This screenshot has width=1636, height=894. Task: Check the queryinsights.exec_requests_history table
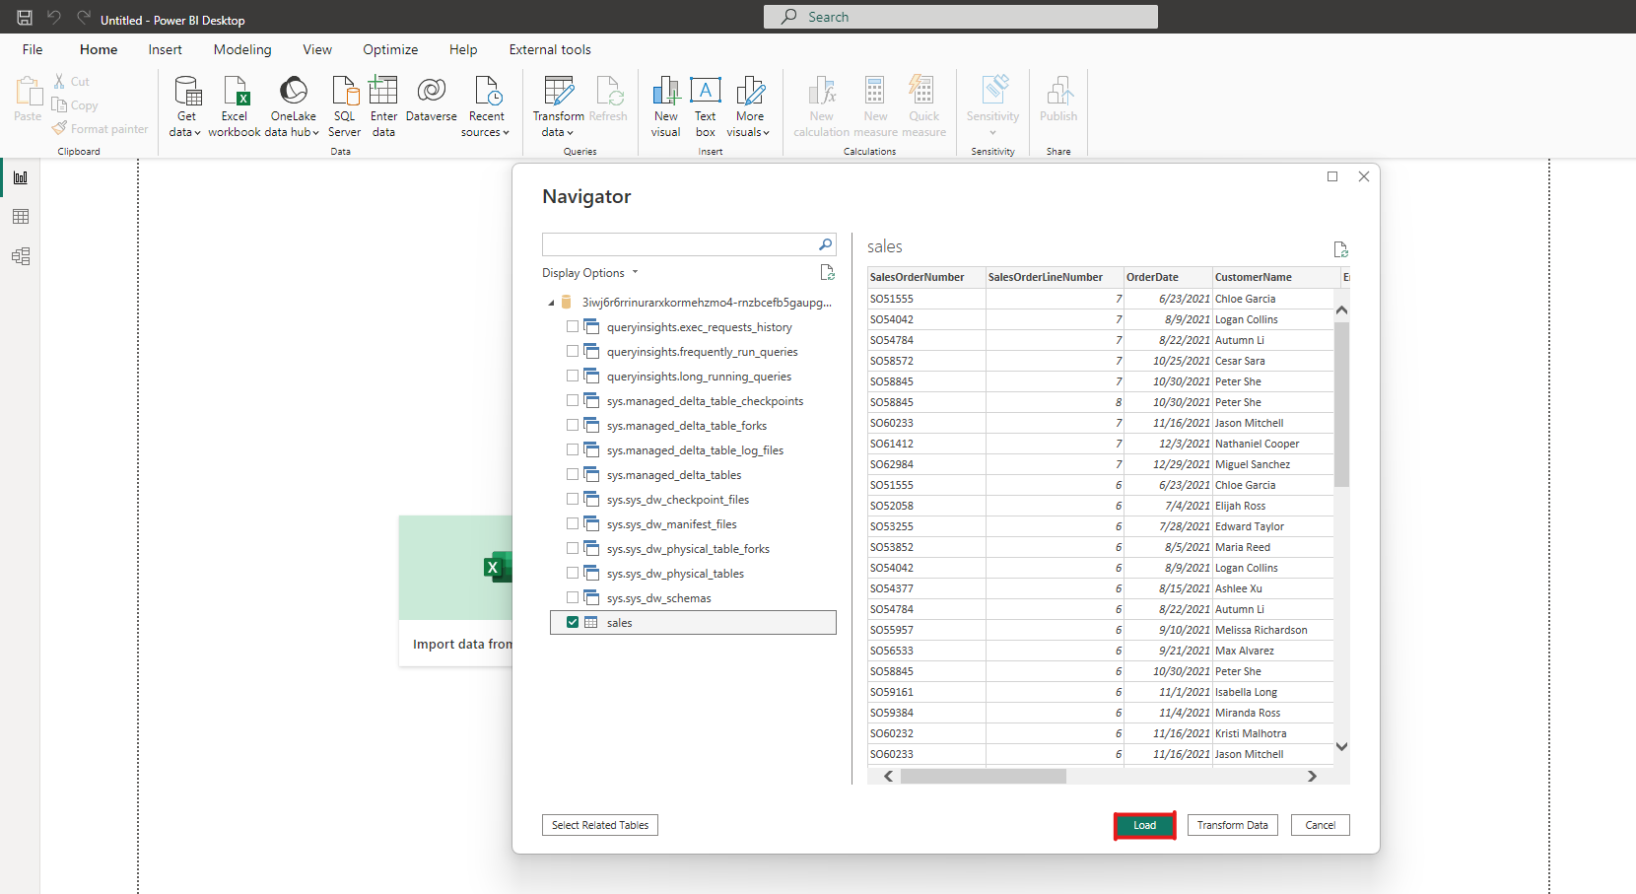click(573, 326)
